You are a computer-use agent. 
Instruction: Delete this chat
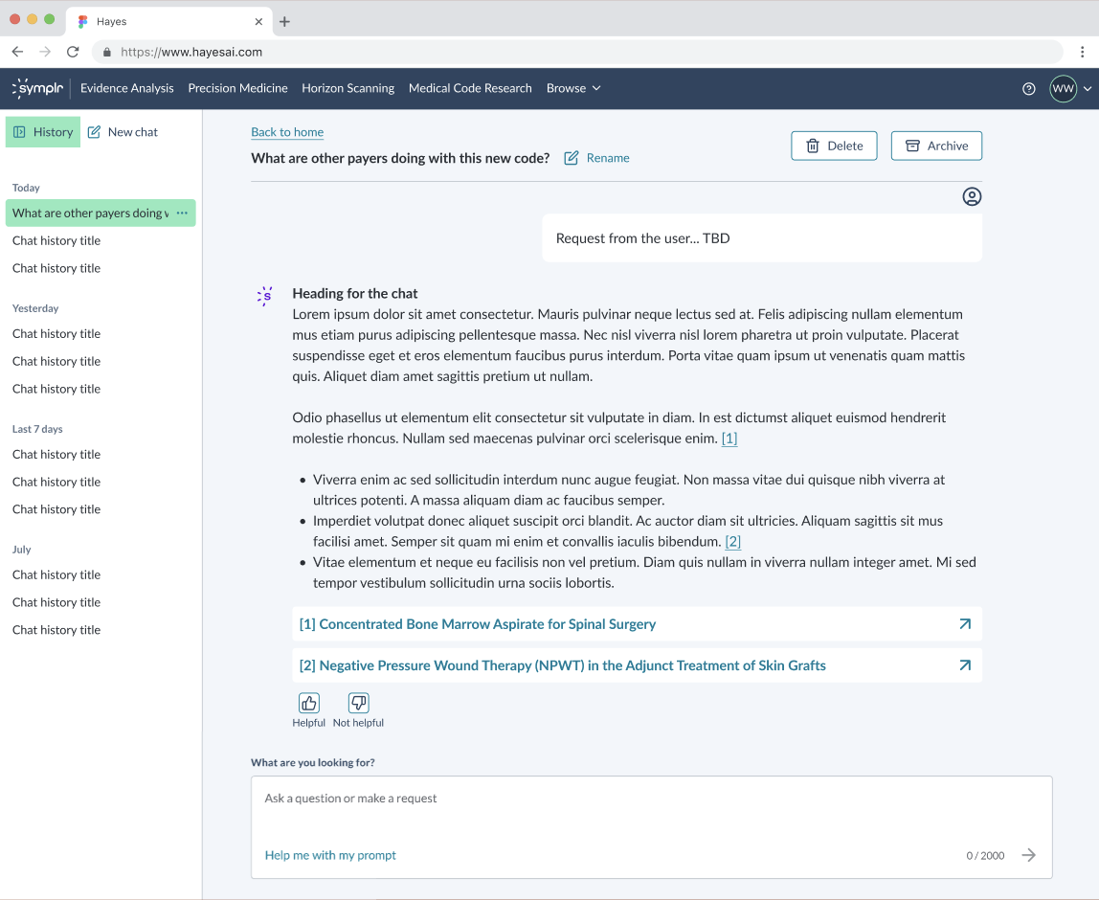[834, 146]
